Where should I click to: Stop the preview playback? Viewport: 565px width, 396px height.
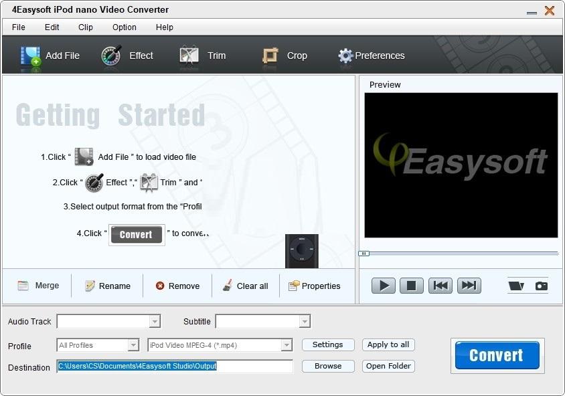point(412,286)
